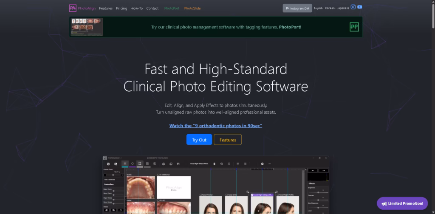Screen dimensions: 435x214
Task: Click the Major Zoom slider in preview
Action: pyautogui.click(x=113, y=191)
